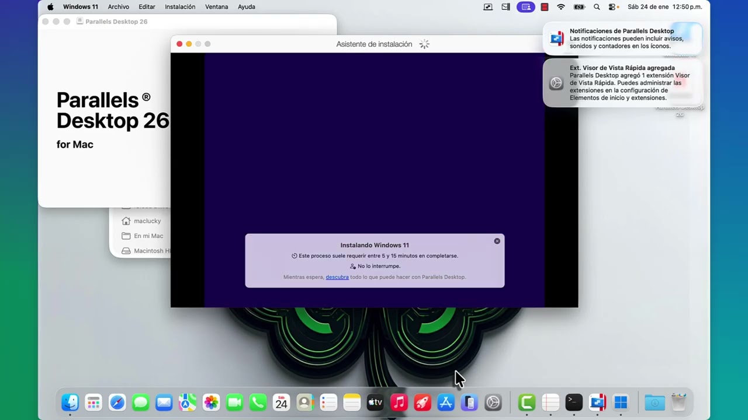Open Maps app in Dock
The height and width of the screenshot is (420, 748).
click(x=188, y=402)
